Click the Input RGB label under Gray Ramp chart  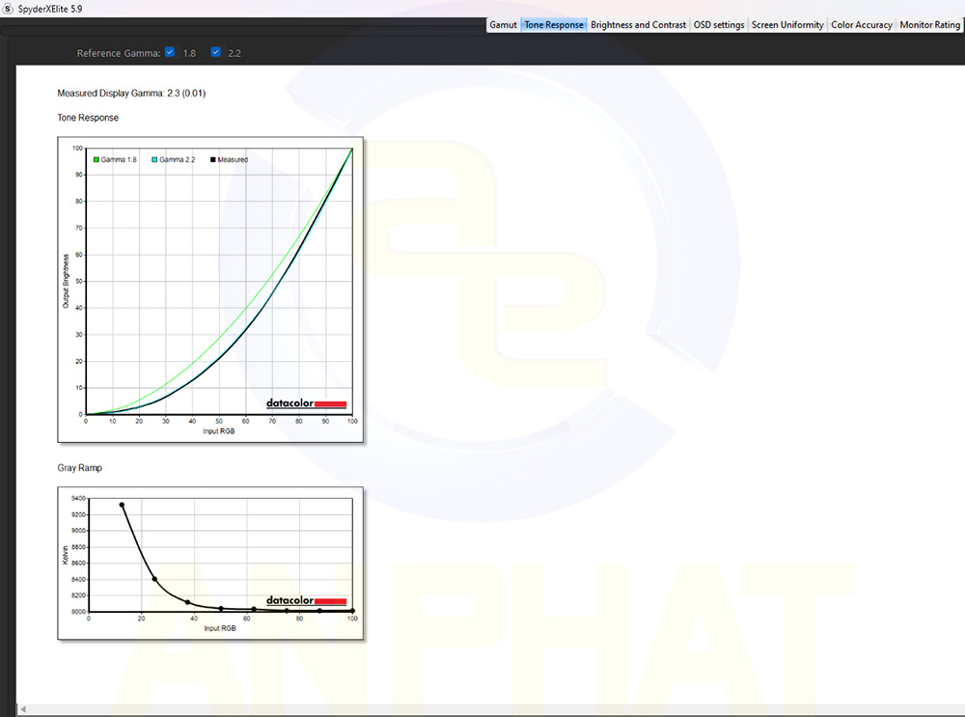click(x=220, y=628)
